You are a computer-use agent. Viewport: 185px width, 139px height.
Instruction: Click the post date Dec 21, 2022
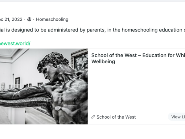(11, 19)
